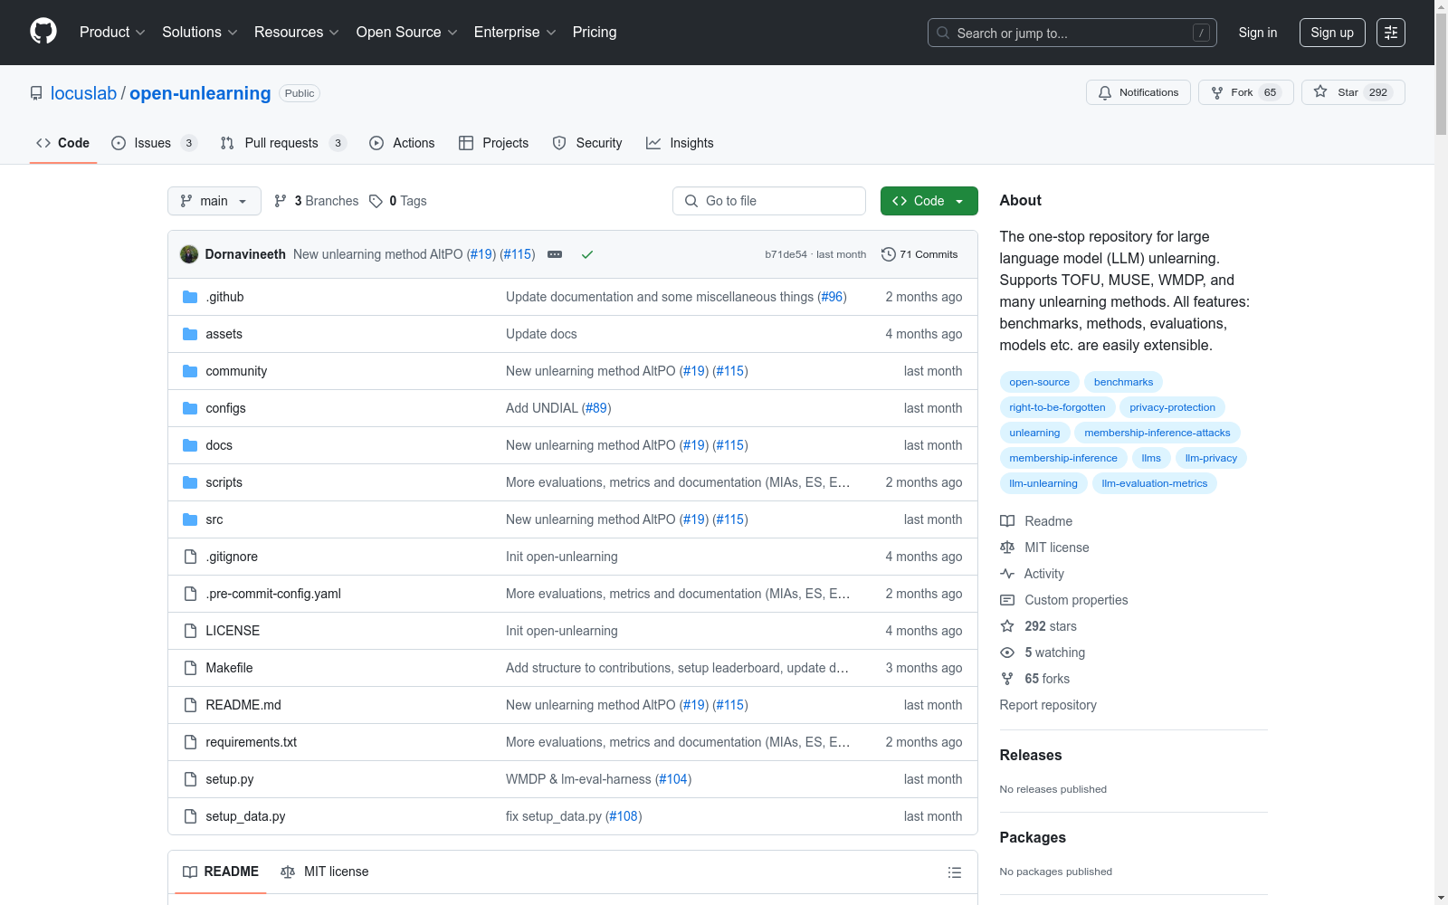Click the .github folder icon
This screenshot has width=1448, height=905.
click(x=190, y=297)
